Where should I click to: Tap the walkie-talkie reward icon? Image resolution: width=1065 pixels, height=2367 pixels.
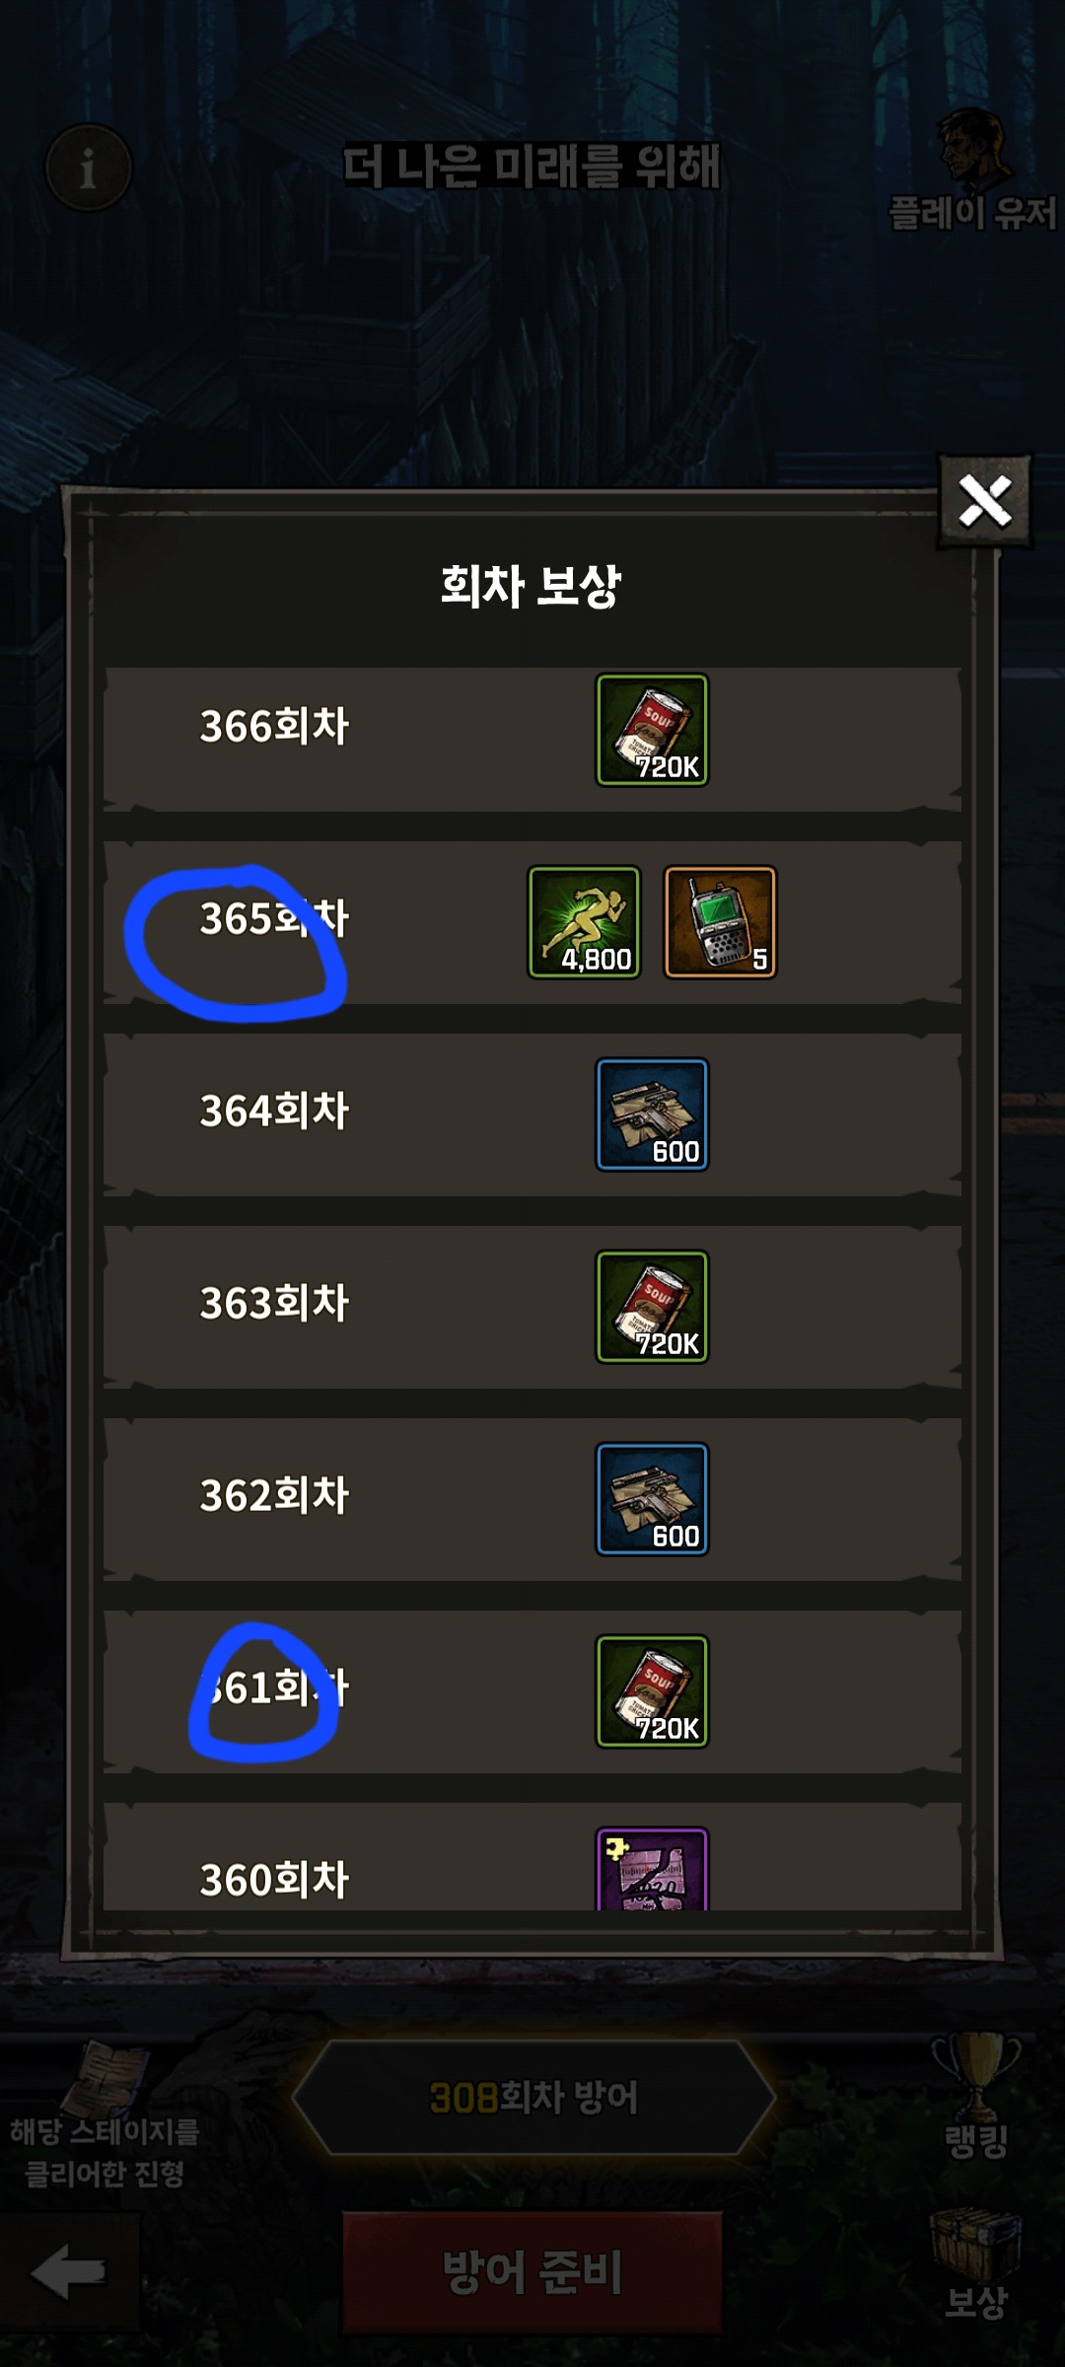click(720, 922)
